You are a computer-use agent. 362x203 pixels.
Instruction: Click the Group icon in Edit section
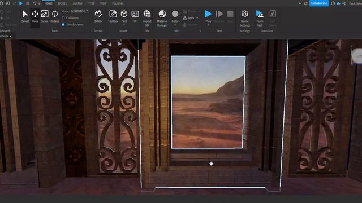(x=185, y=11)
